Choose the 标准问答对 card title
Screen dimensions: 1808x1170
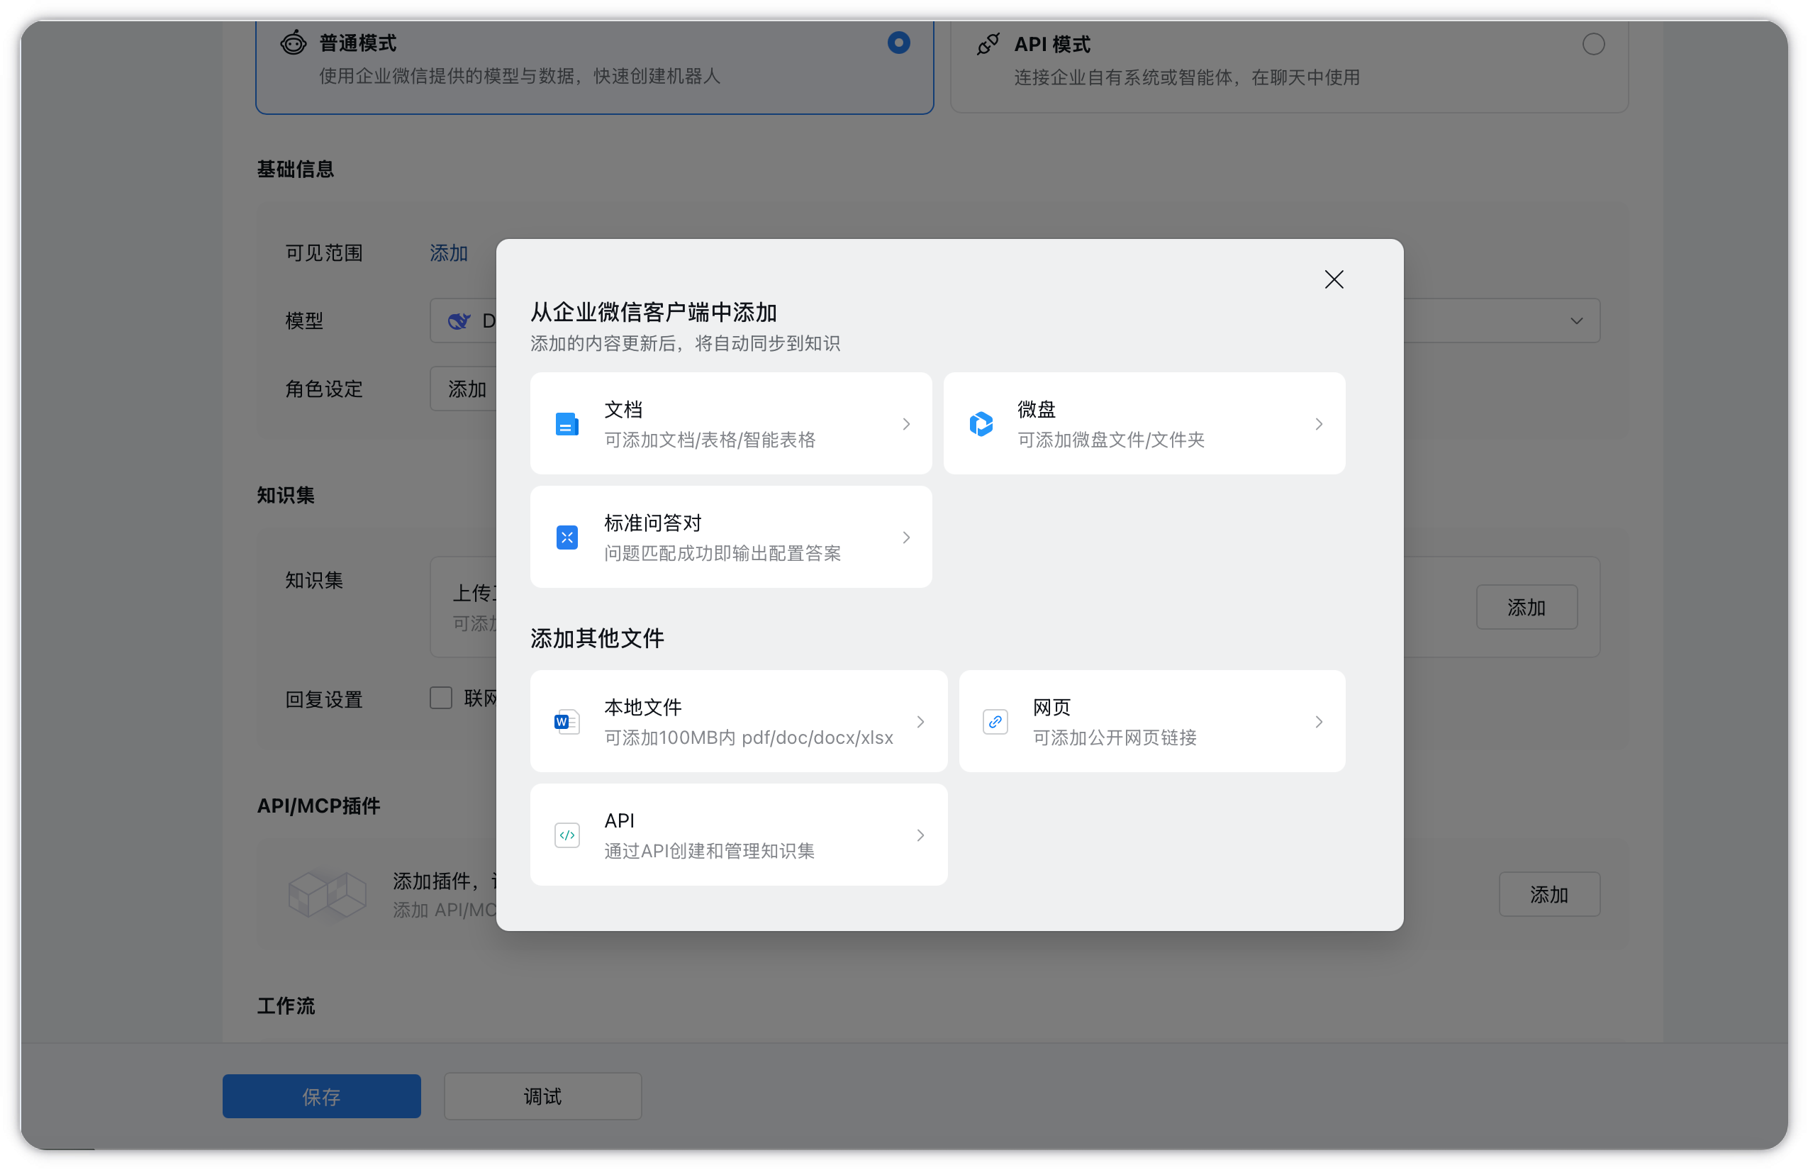click(652, 523)
